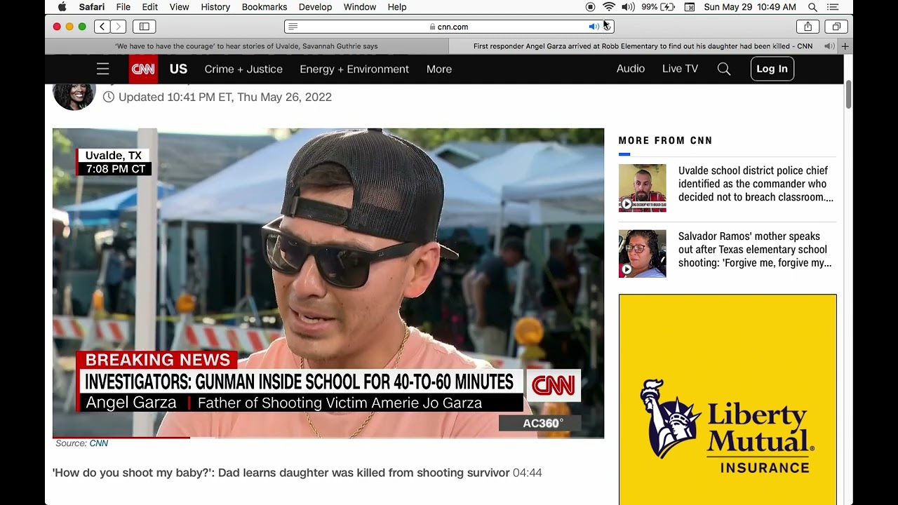Viewport: 898px width, 505px height.
Task: Read Uvalde school district police chief story
Action: [756, 184]
